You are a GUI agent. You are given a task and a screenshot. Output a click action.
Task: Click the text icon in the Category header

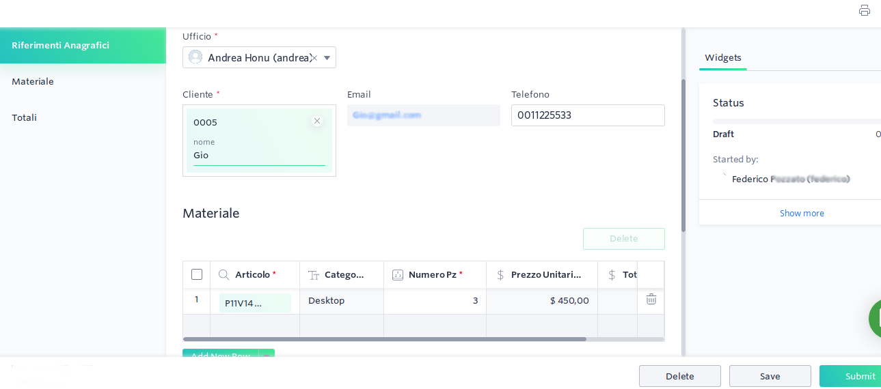point(314,275)
